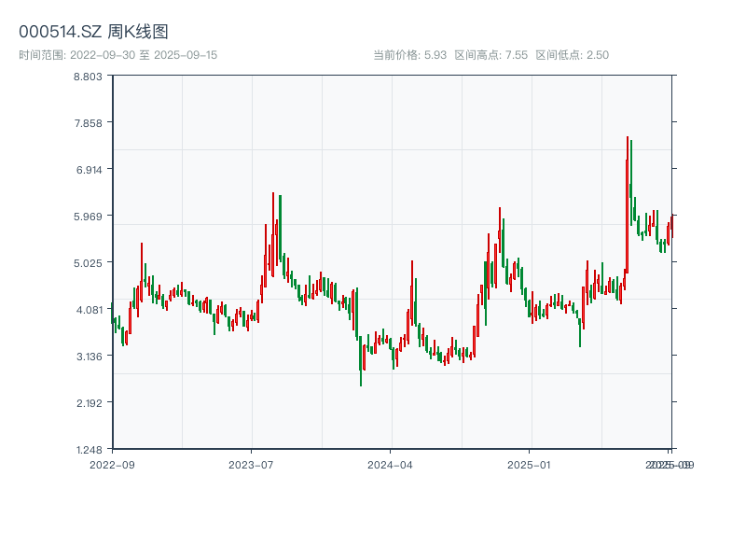
Task: Click the y-axis value 4.081
Action: (x=89, y=310)
